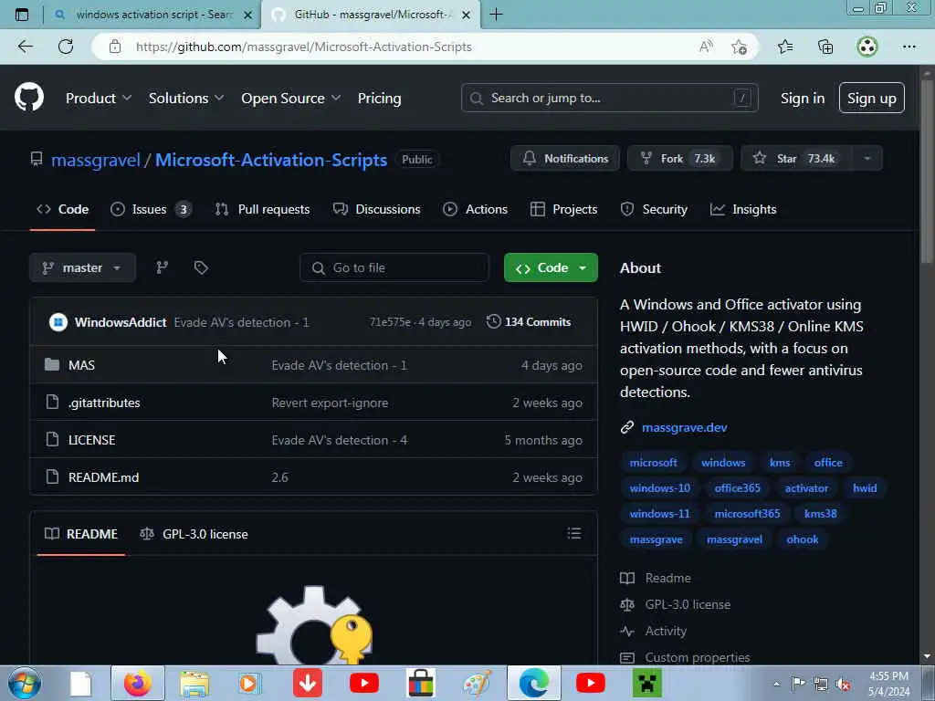The image size is (935, 701).
Task: Expand the Star lists dropdown arrow
Action: point(867,159)
